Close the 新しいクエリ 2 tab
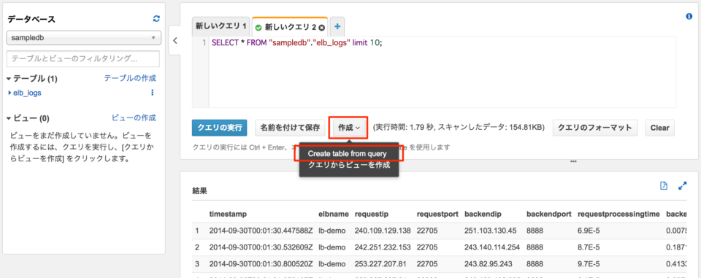The image size is (701, 278). (x=321, y=27)
